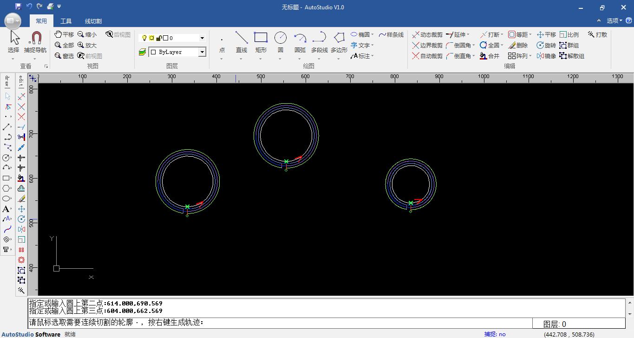This screenshot has width=634, height=338.
Task: Expand the 延伸 extend dropdown
Action: 468,34
